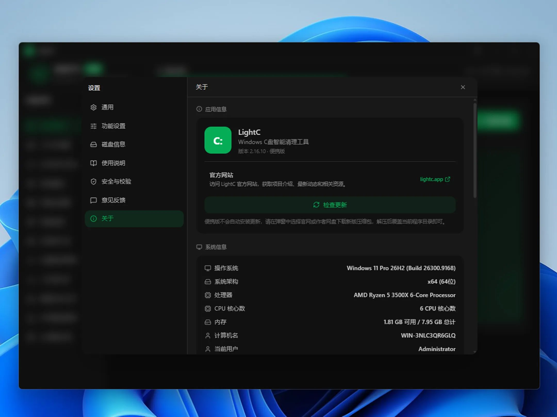
Task: Click the shield icon beside 安全与校验
Action: pyautogui.click(x=93, y=181)
